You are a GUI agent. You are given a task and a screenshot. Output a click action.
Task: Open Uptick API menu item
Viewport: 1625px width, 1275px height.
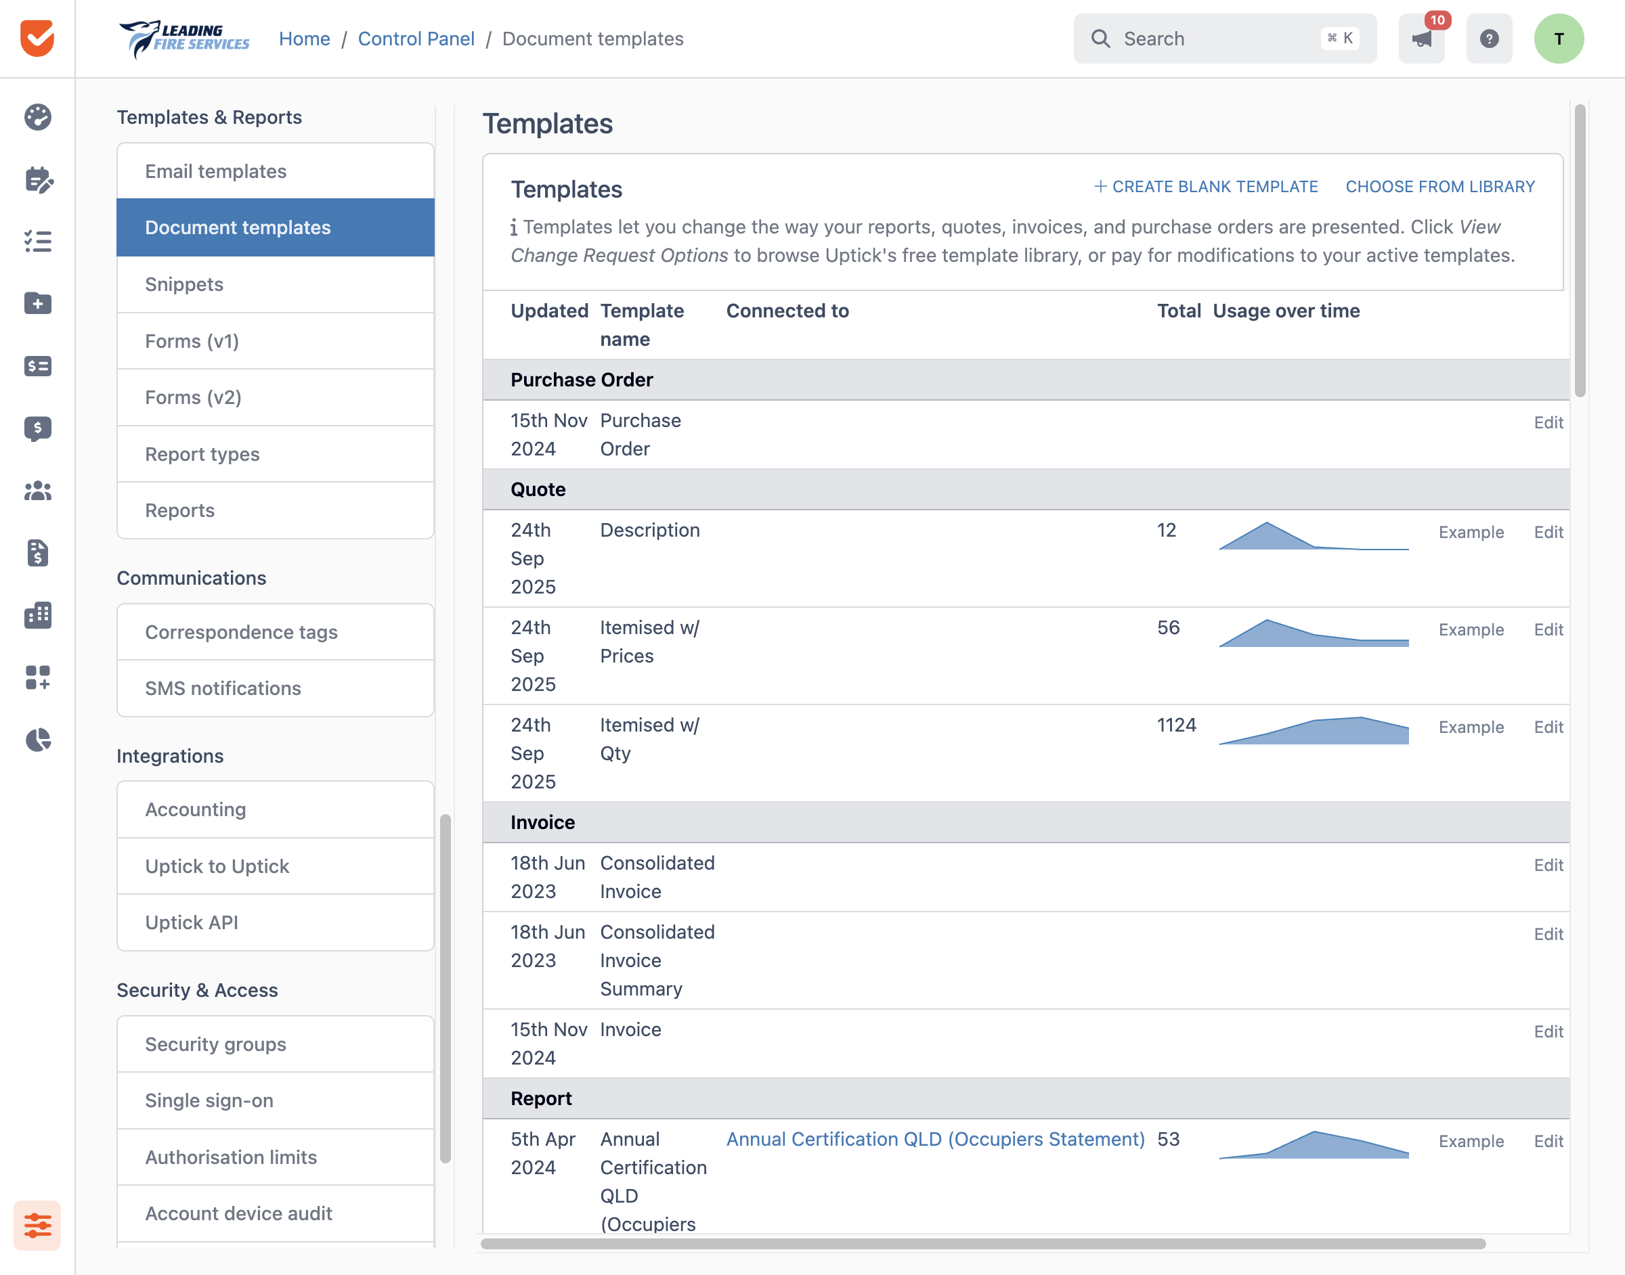(276, 922)
